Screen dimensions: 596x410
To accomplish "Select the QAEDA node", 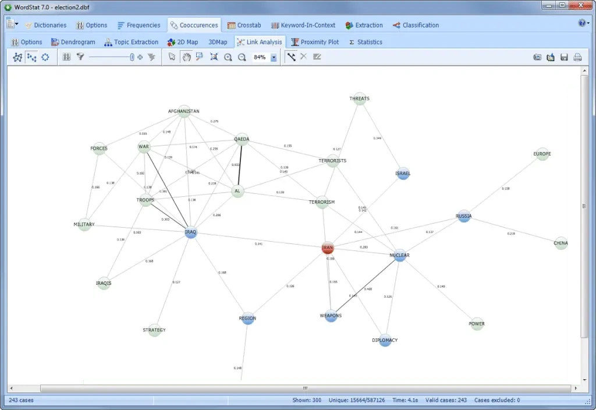I will coord(242,139).
